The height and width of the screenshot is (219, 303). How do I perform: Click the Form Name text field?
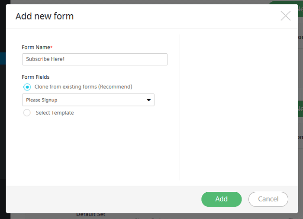click(94, 59)
